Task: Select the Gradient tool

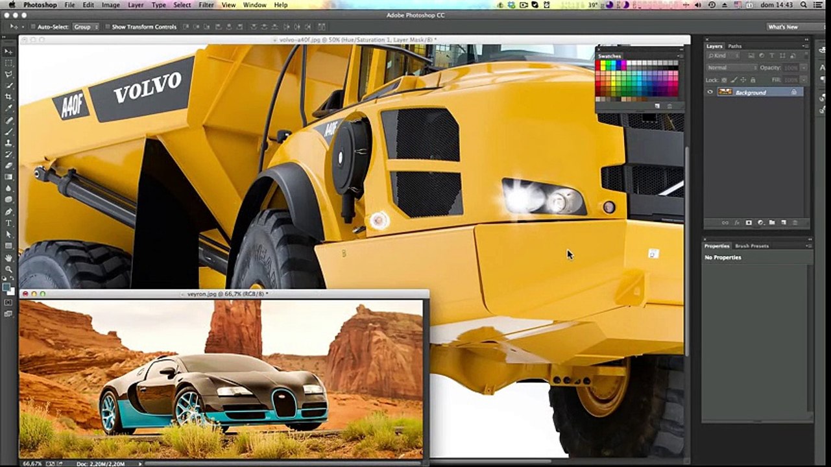Action: pos(8,177)
